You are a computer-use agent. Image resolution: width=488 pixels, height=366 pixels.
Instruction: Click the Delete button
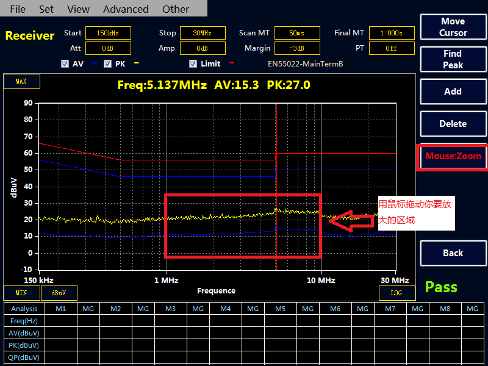pyautogui.click(x=453, y=124)
